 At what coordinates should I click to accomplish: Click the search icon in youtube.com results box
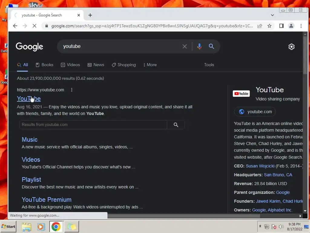[176, 125]
